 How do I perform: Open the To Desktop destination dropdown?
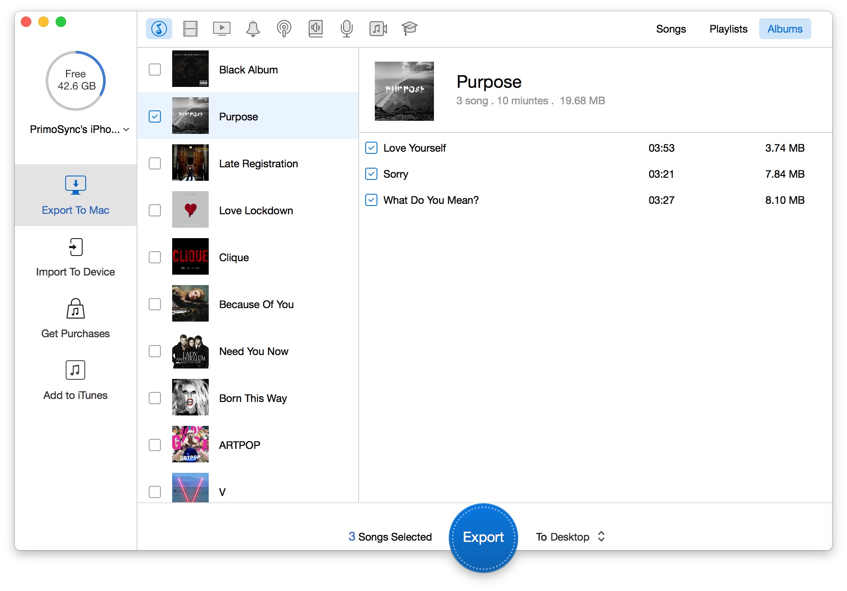click(570, 537)
